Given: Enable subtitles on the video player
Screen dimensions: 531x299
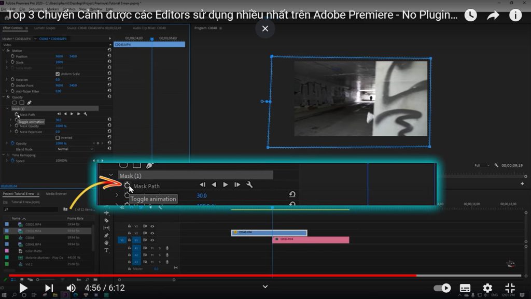Looking at the screenshot, I should [x=465, y=288].
